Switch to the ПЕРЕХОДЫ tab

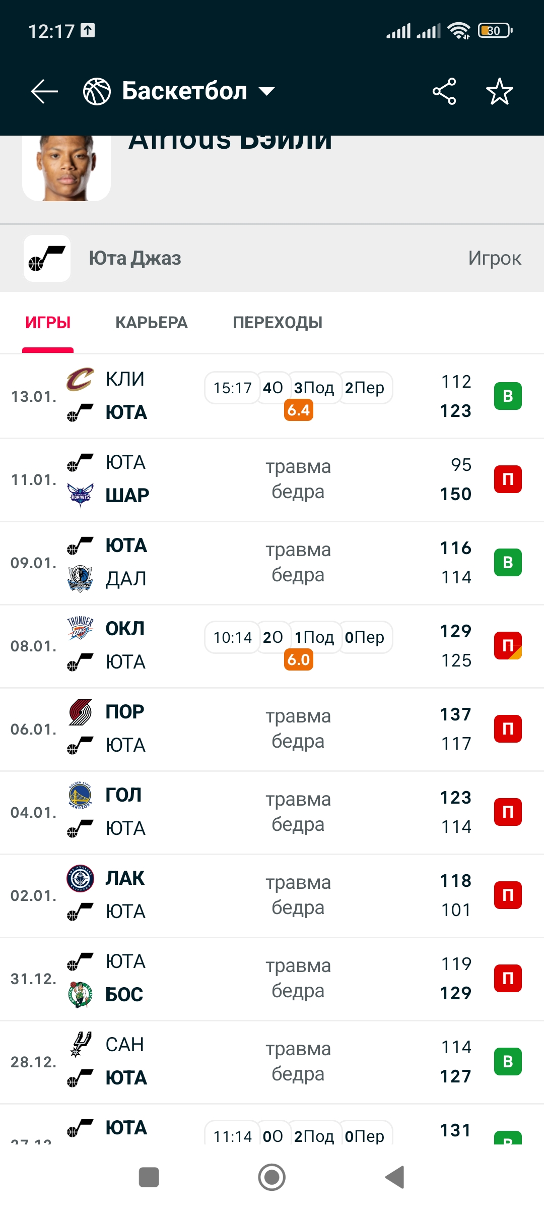point(278,323)
